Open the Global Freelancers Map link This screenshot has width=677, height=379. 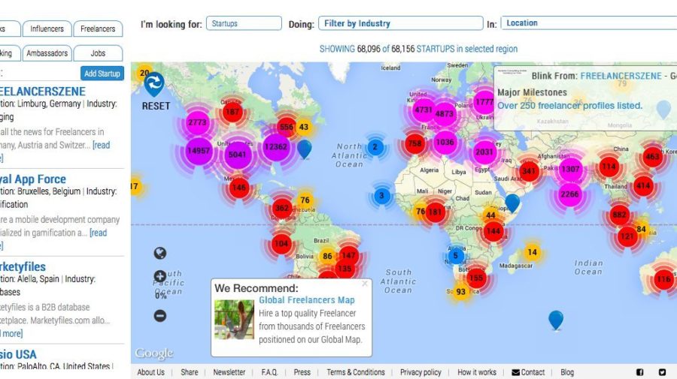coord(307,300)
